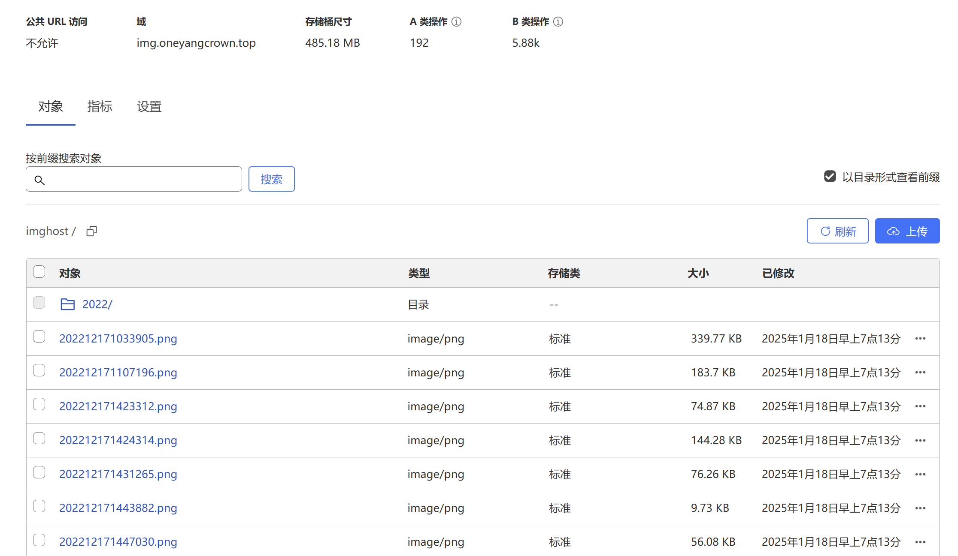This screenshot has width=958, height=556.
Task: Open more options for 202212171033905.png
Action: coord(920,339)
